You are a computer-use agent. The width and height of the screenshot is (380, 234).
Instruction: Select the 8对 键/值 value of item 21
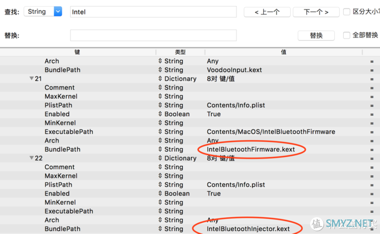(x=221, y=79)
